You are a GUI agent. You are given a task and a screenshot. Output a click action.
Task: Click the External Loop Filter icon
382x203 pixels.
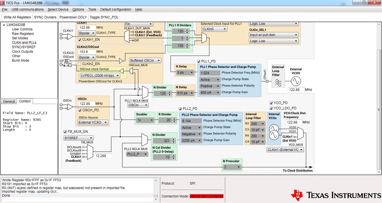coord(278,83)
